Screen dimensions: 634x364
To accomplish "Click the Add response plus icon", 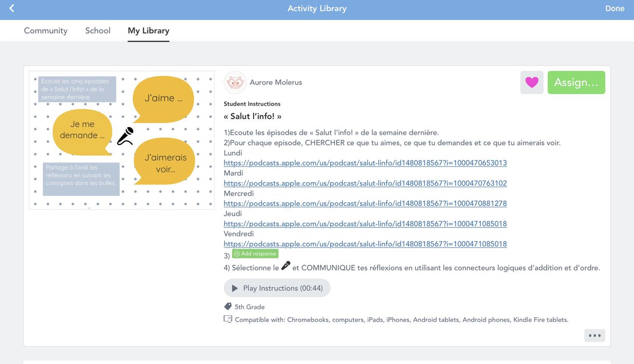I will (238, 253).
